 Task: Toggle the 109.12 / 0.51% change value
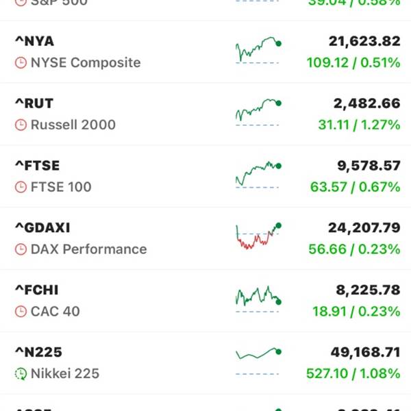tap(353, 63)
